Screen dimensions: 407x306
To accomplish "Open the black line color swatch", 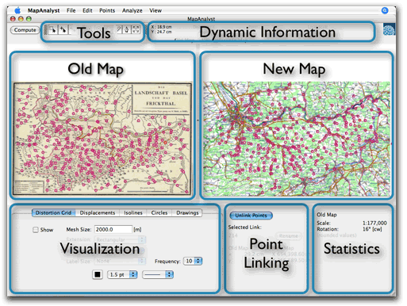I will (98, 274).
